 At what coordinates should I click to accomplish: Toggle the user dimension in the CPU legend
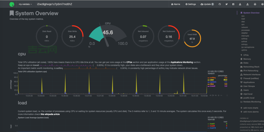(212, 80)
